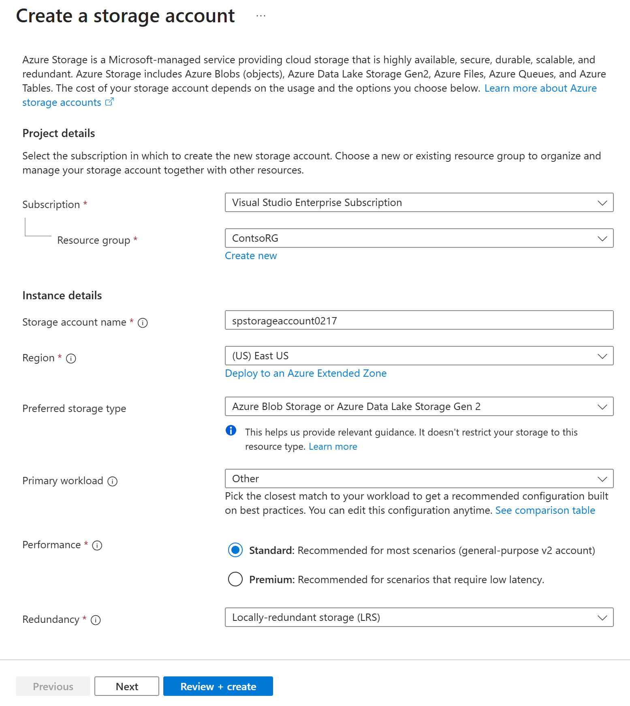Click the Storage account name text field

[419, 320]
